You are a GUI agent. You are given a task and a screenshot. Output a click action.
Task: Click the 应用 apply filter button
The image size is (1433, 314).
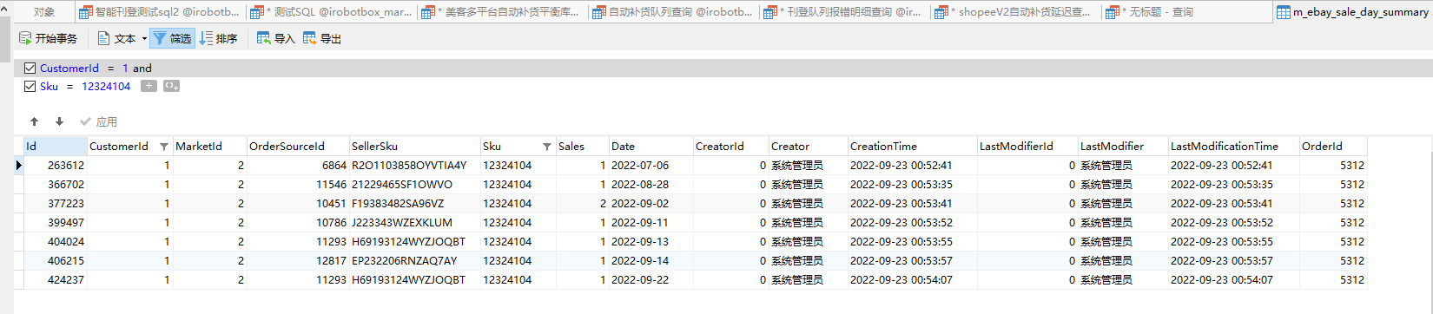98,121
